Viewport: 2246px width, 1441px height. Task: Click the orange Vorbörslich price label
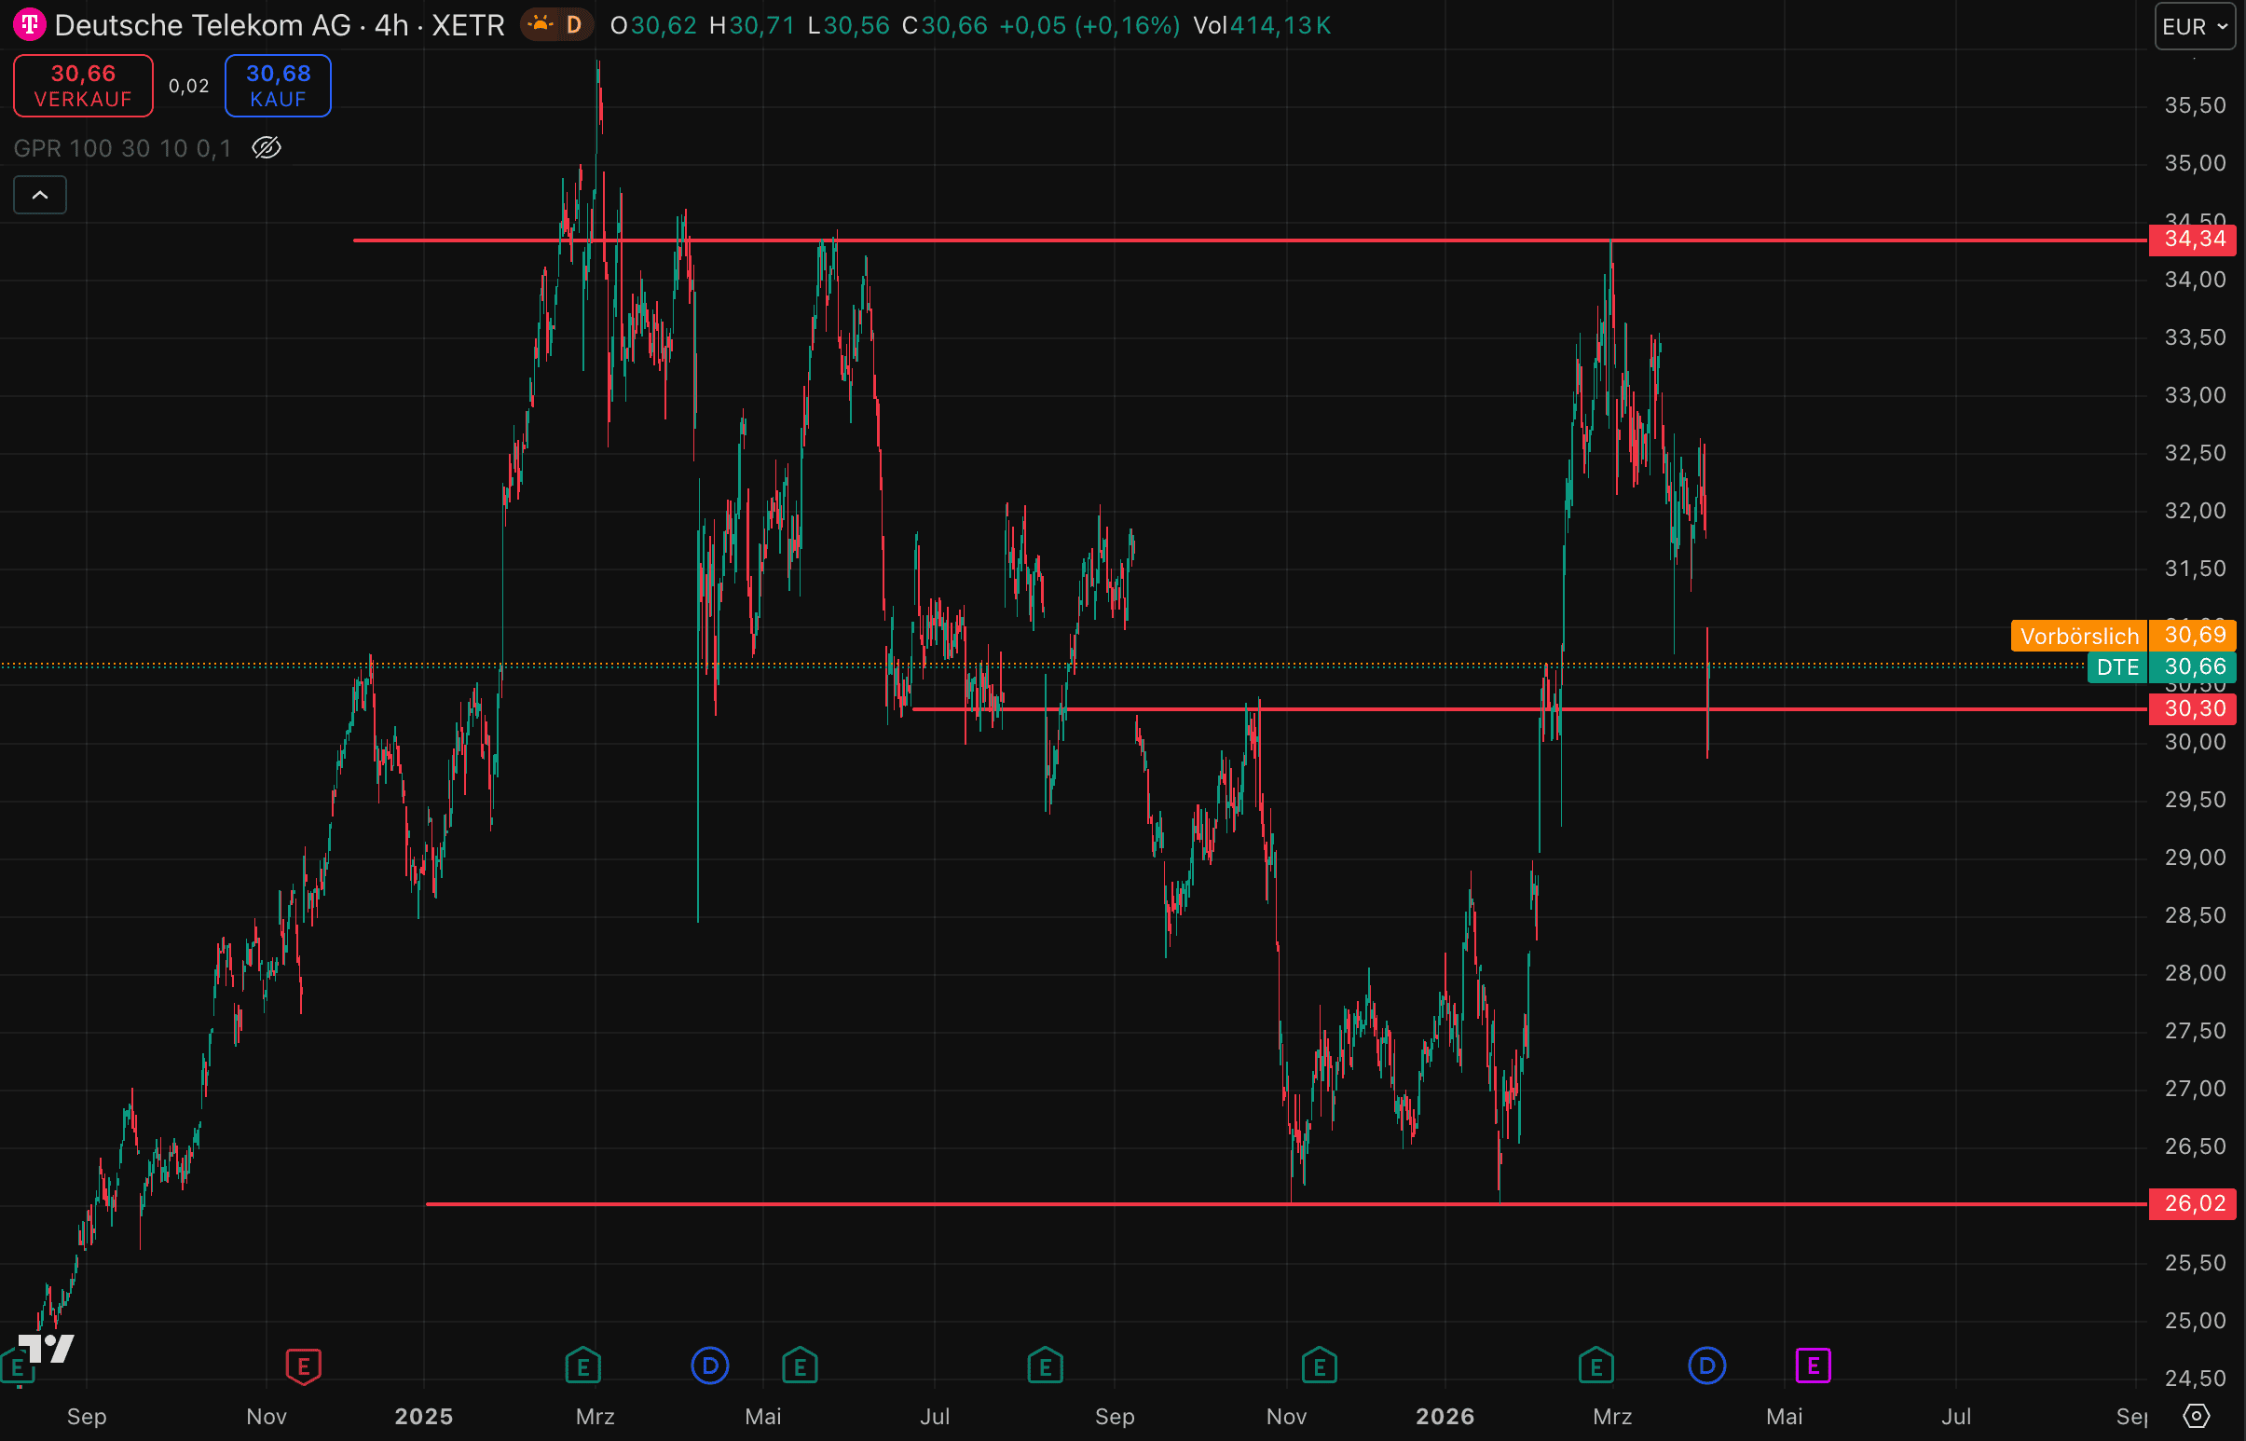[x=2078, y=637]
